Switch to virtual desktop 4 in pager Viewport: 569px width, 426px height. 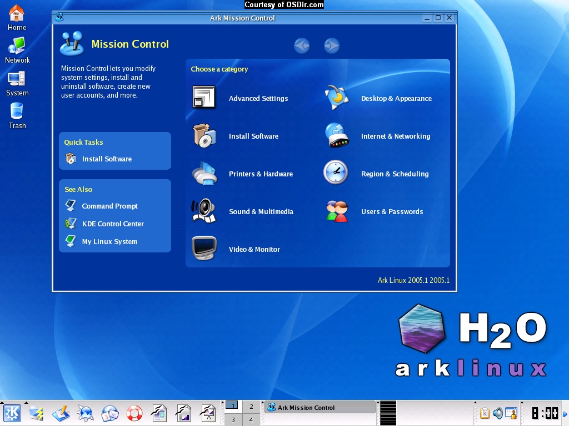251,419
